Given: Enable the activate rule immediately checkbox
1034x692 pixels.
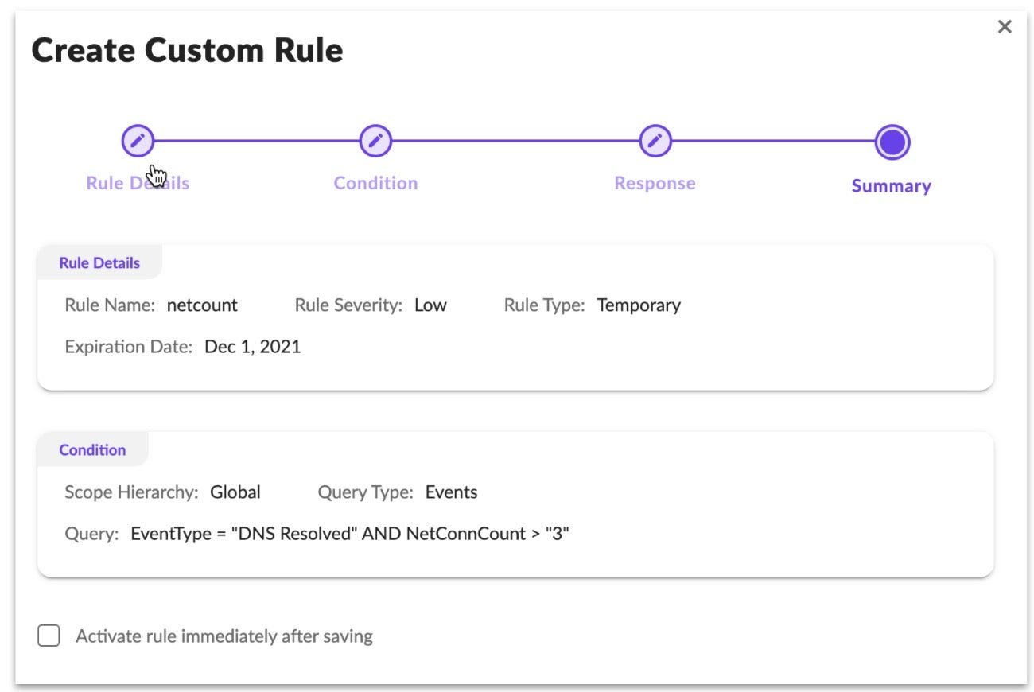Looking at the screenshot, I should tap(49, 636).
